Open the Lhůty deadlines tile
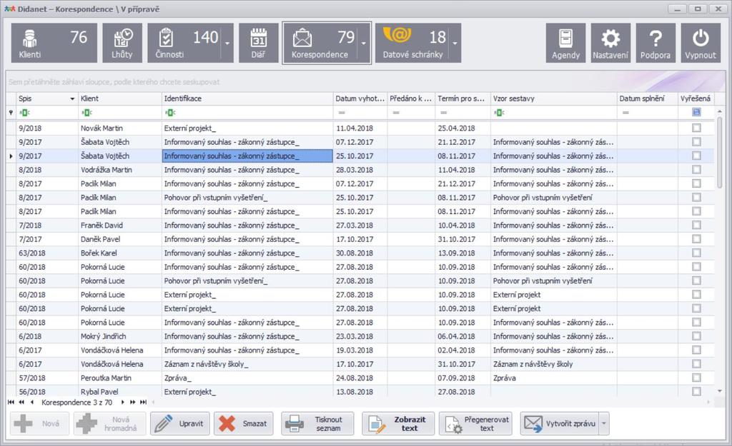Viewport: 732px width, 446px height. pyautogui.click(x=122, y=43)
